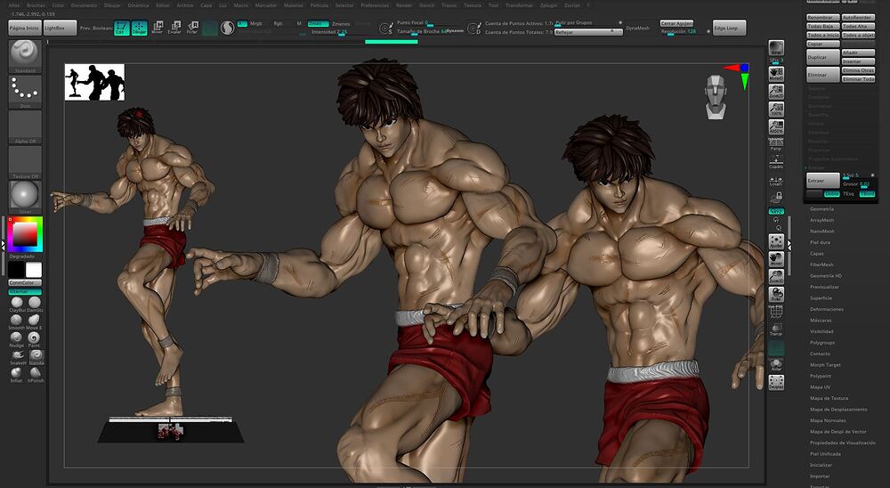Click the Duplicar subtool button
The image size is (890, 488).
(x=823, y=57)
